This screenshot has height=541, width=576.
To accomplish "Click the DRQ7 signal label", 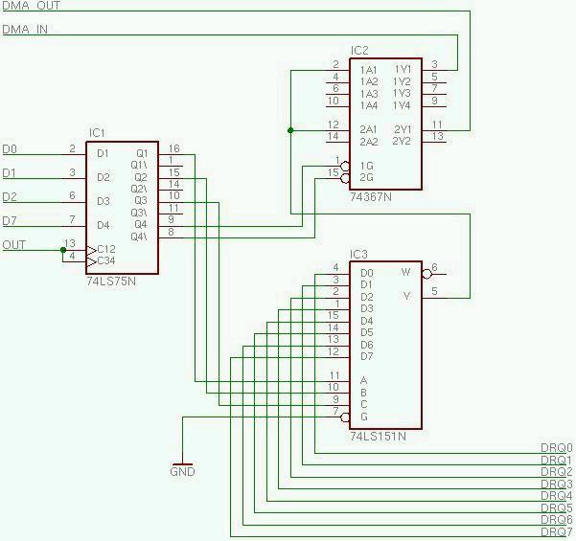I will 556,531.
